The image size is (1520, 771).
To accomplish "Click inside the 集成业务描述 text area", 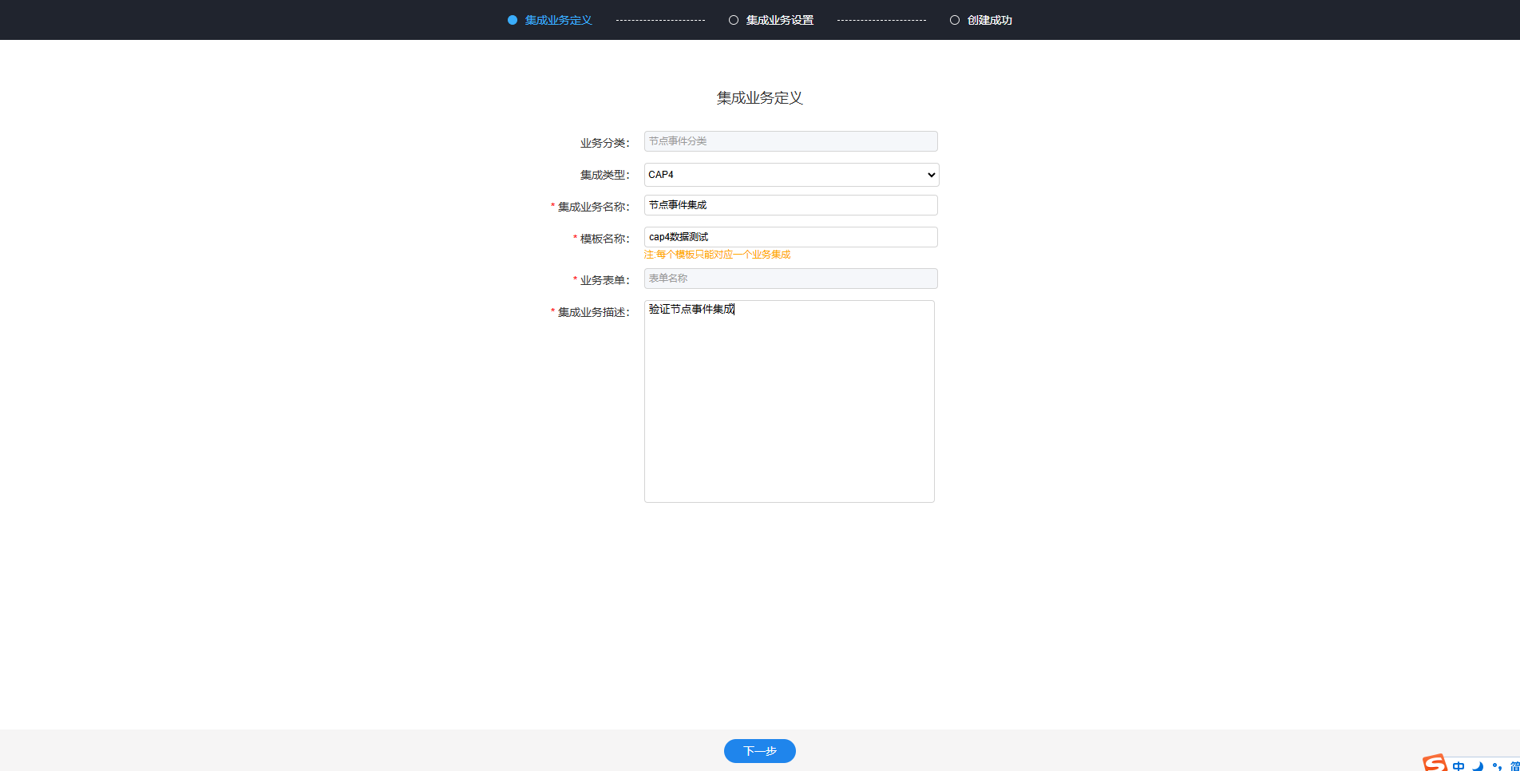I will [790, 401].
